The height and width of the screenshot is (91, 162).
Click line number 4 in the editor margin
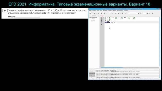pyautogui.click(x=102, y=24)
